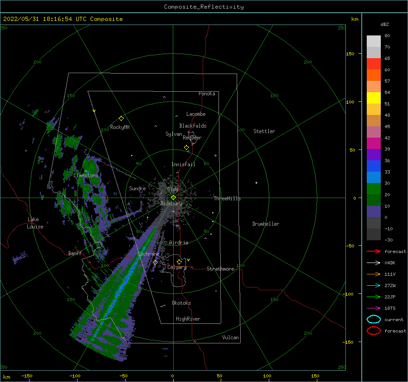
Task: Click the yellow diamond marker near RockyMH
Action: [x=121, y=119]
